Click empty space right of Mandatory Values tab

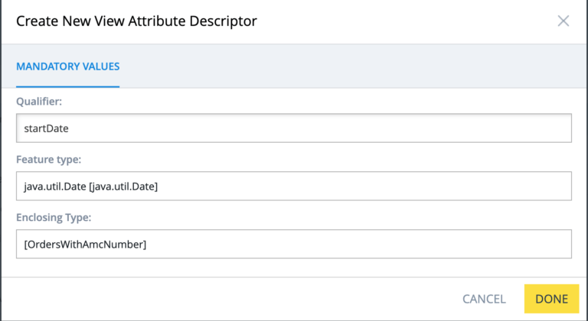[345, 66]
